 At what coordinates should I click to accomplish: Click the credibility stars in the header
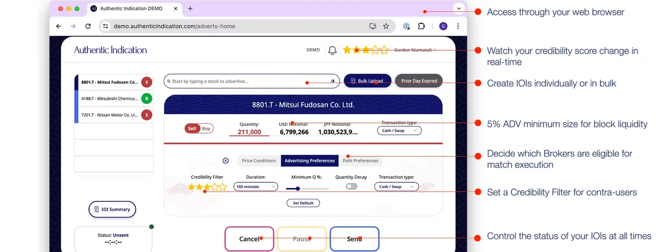(x=365, y=50)
